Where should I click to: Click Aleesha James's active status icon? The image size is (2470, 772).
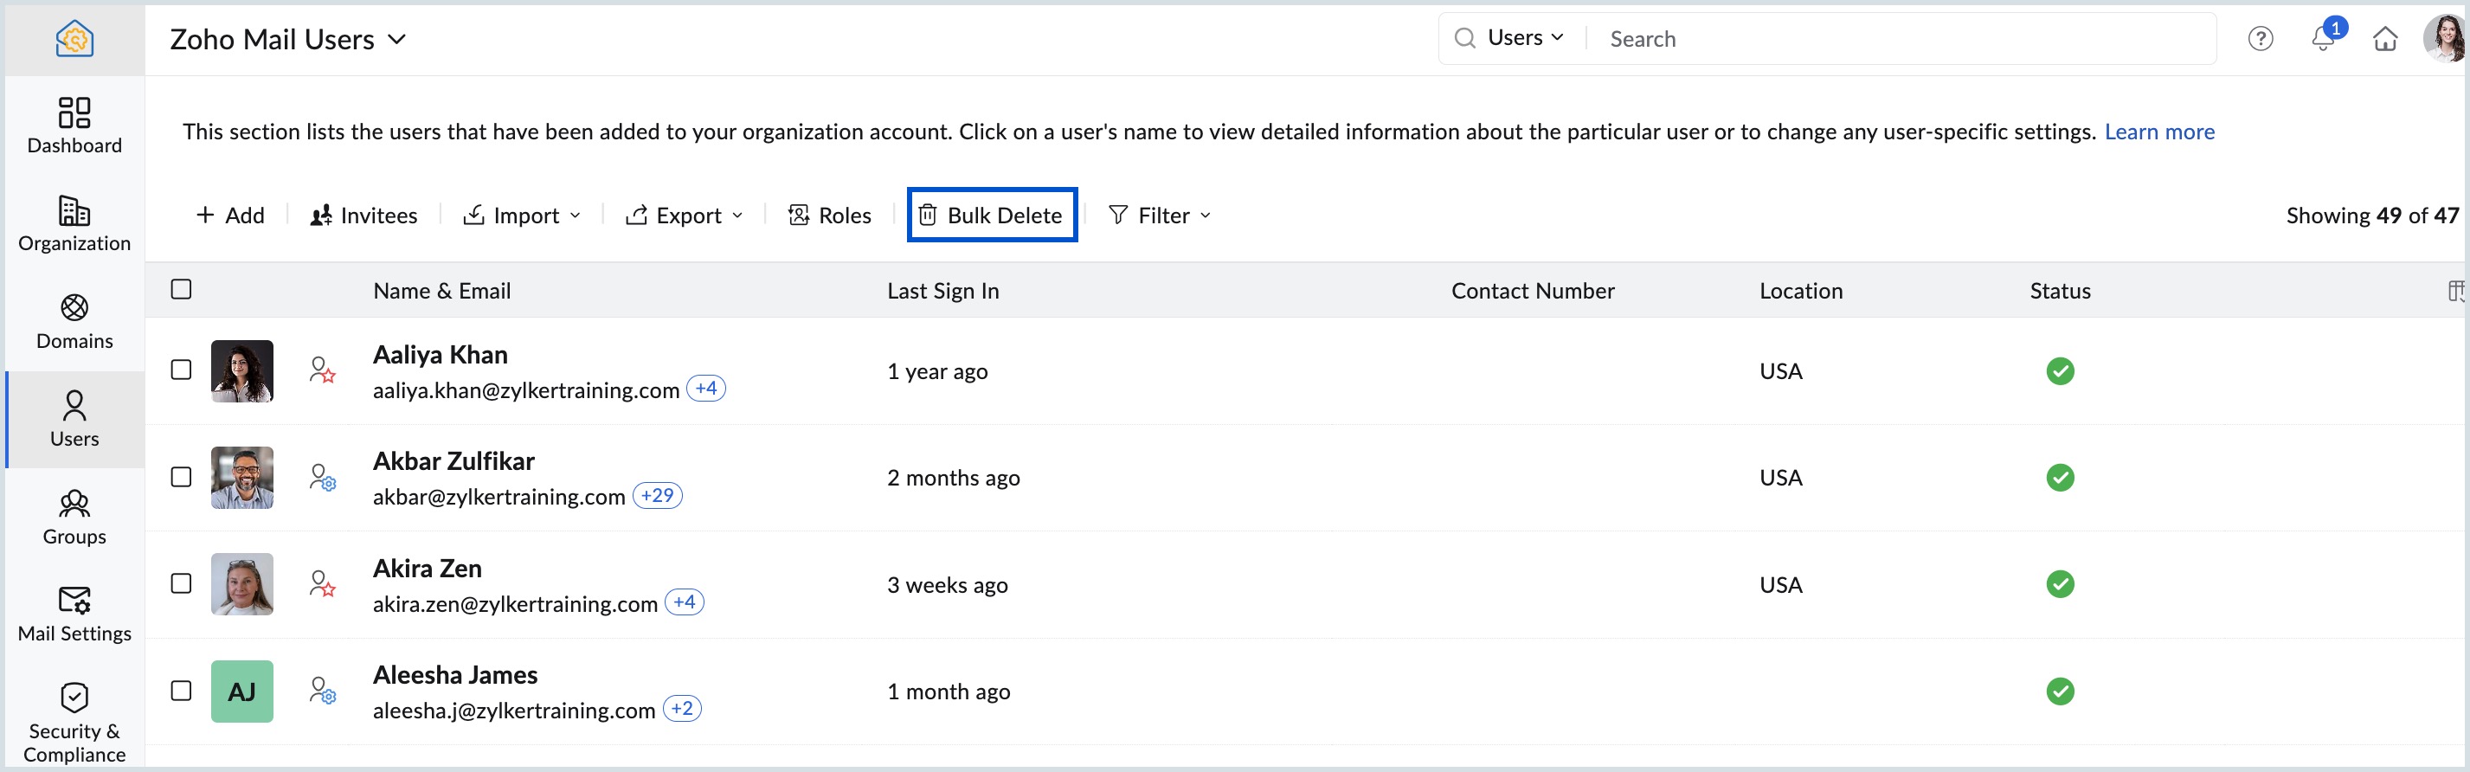pyautogui.click(x=2060, y=691)
